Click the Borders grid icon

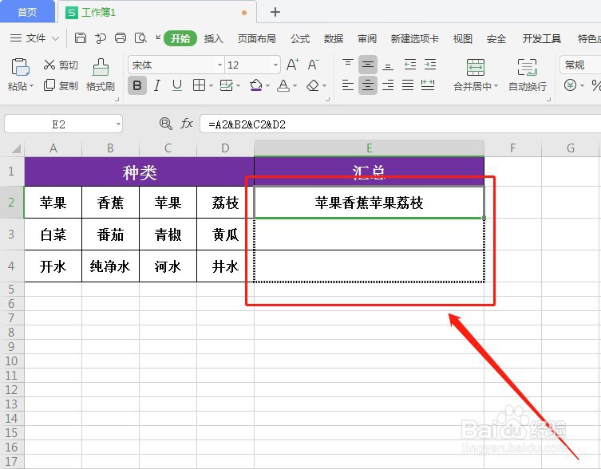tap(199, 85)
